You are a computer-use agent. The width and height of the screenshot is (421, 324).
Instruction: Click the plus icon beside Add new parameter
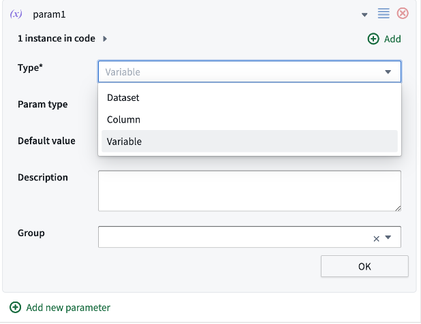[x=15, y=308]
